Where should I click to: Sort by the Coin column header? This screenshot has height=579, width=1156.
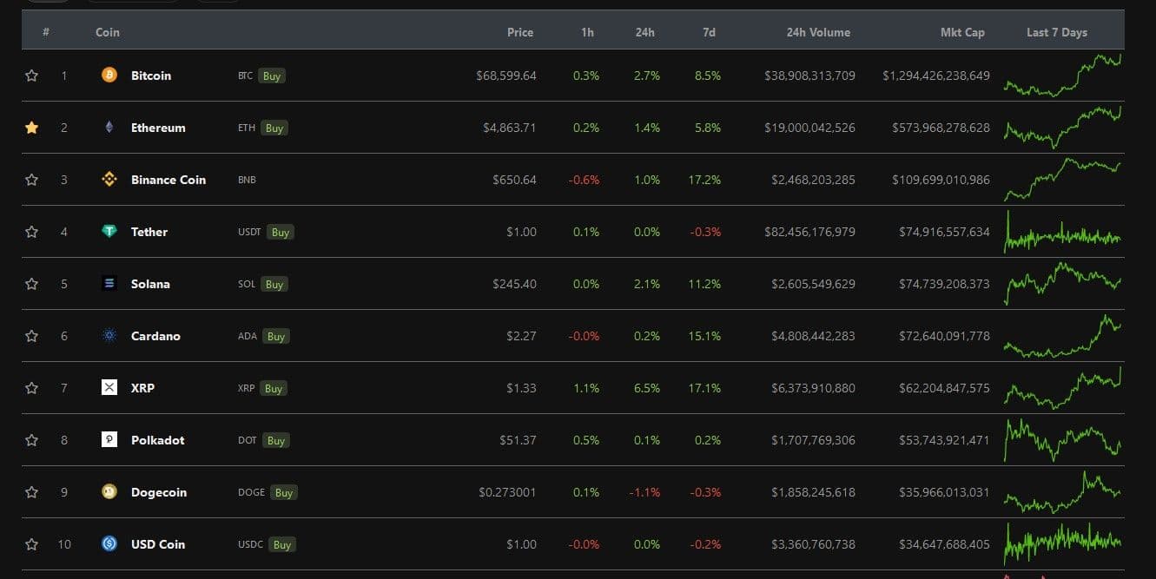click(108, 32)
